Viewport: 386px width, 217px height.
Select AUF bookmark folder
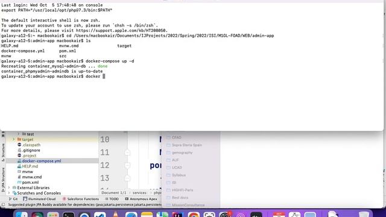[x=176, y=160]
